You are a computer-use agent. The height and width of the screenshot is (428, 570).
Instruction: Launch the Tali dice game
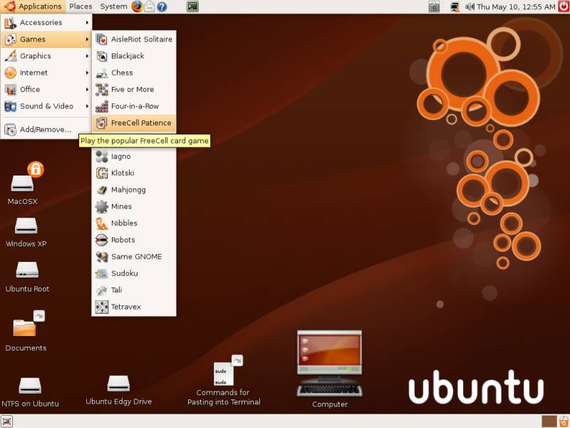[x=134, y=290]
